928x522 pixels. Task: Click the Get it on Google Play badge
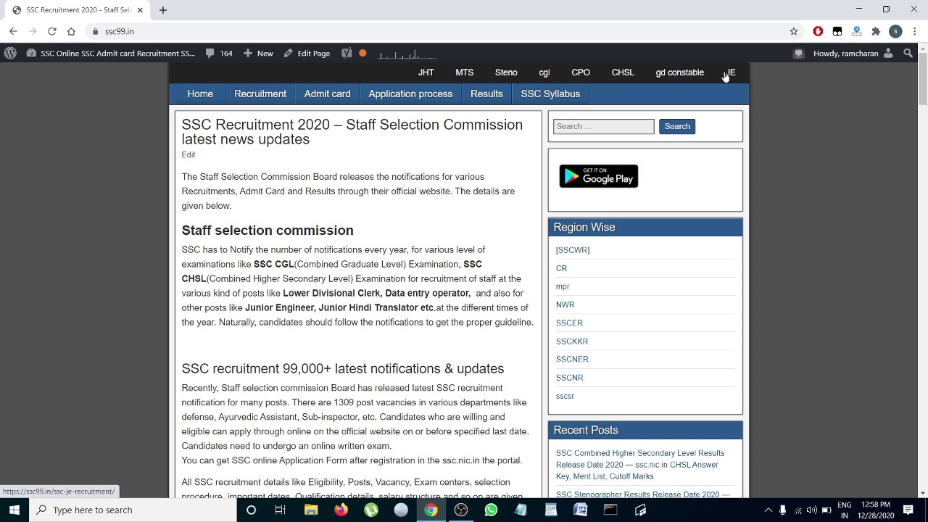click(x=599, y=176)
